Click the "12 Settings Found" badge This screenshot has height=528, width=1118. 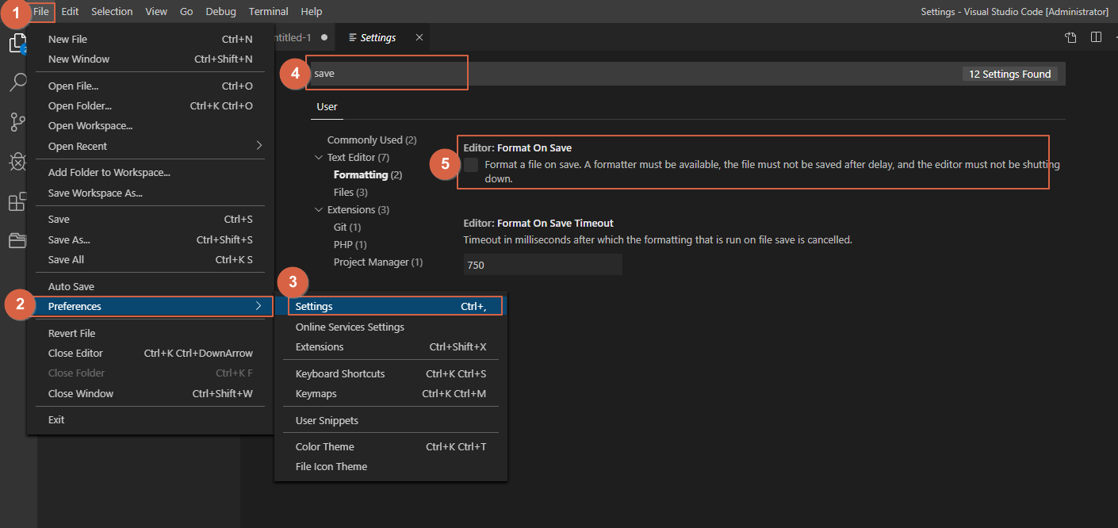(1010, 74)
